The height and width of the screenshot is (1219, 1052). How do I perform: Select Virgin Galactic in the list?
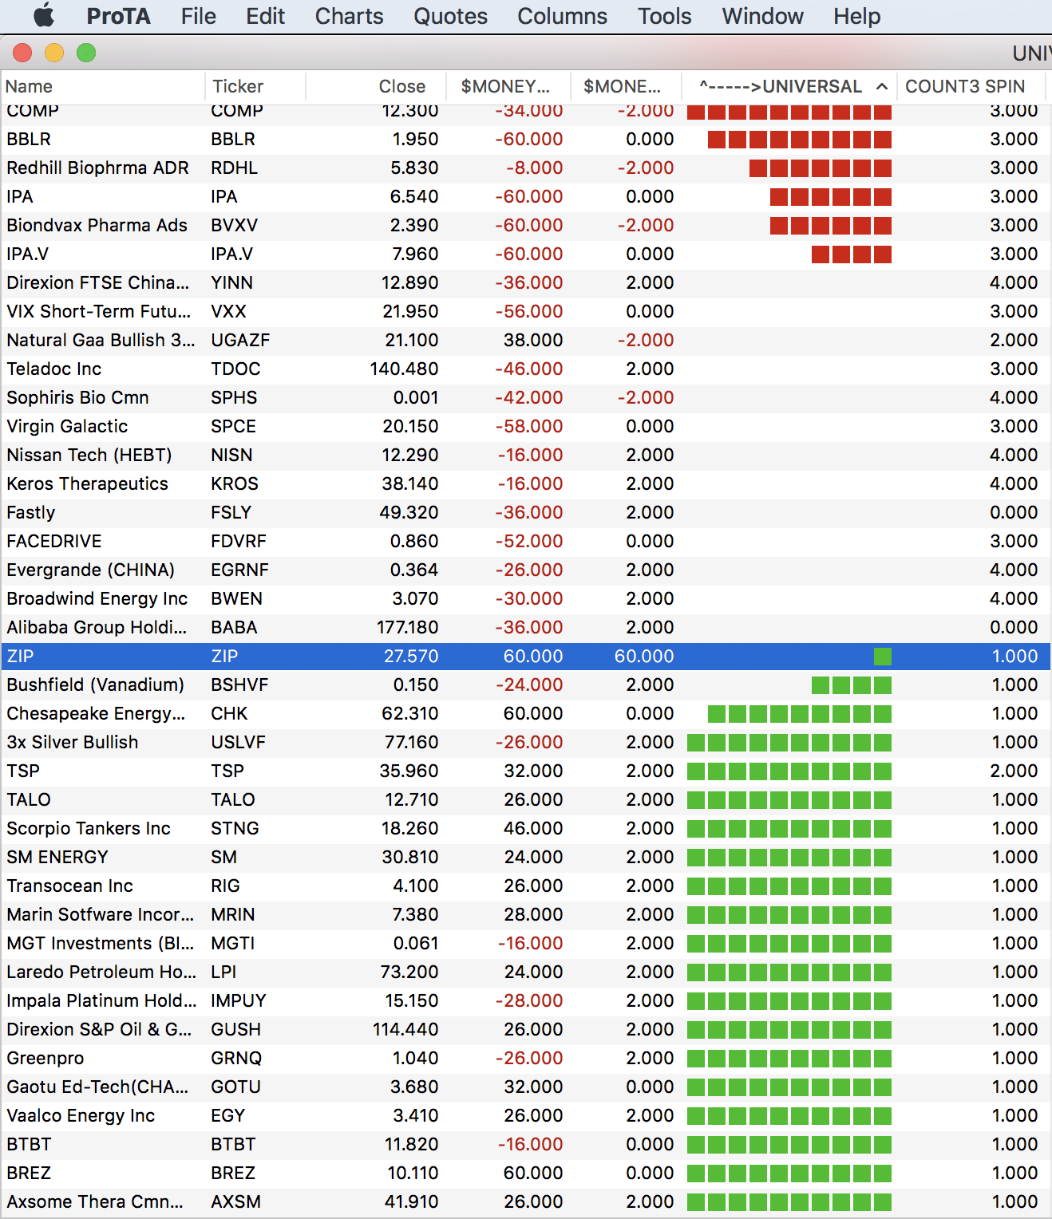67,426
